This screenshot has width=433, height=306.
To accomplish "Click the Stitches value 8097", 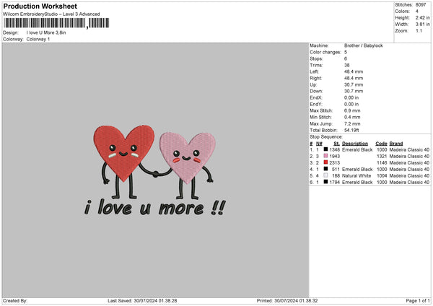I will tap(423, 5).
